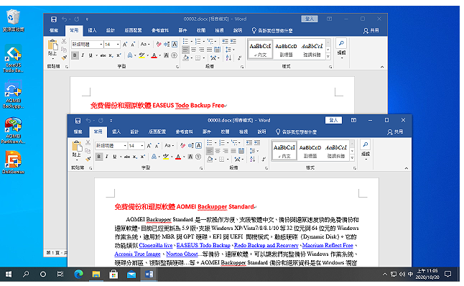Screen dimensions: 464x286
Task: Click Cut scissors icon in 00003 Word ribbon
Action: (88, 142)
